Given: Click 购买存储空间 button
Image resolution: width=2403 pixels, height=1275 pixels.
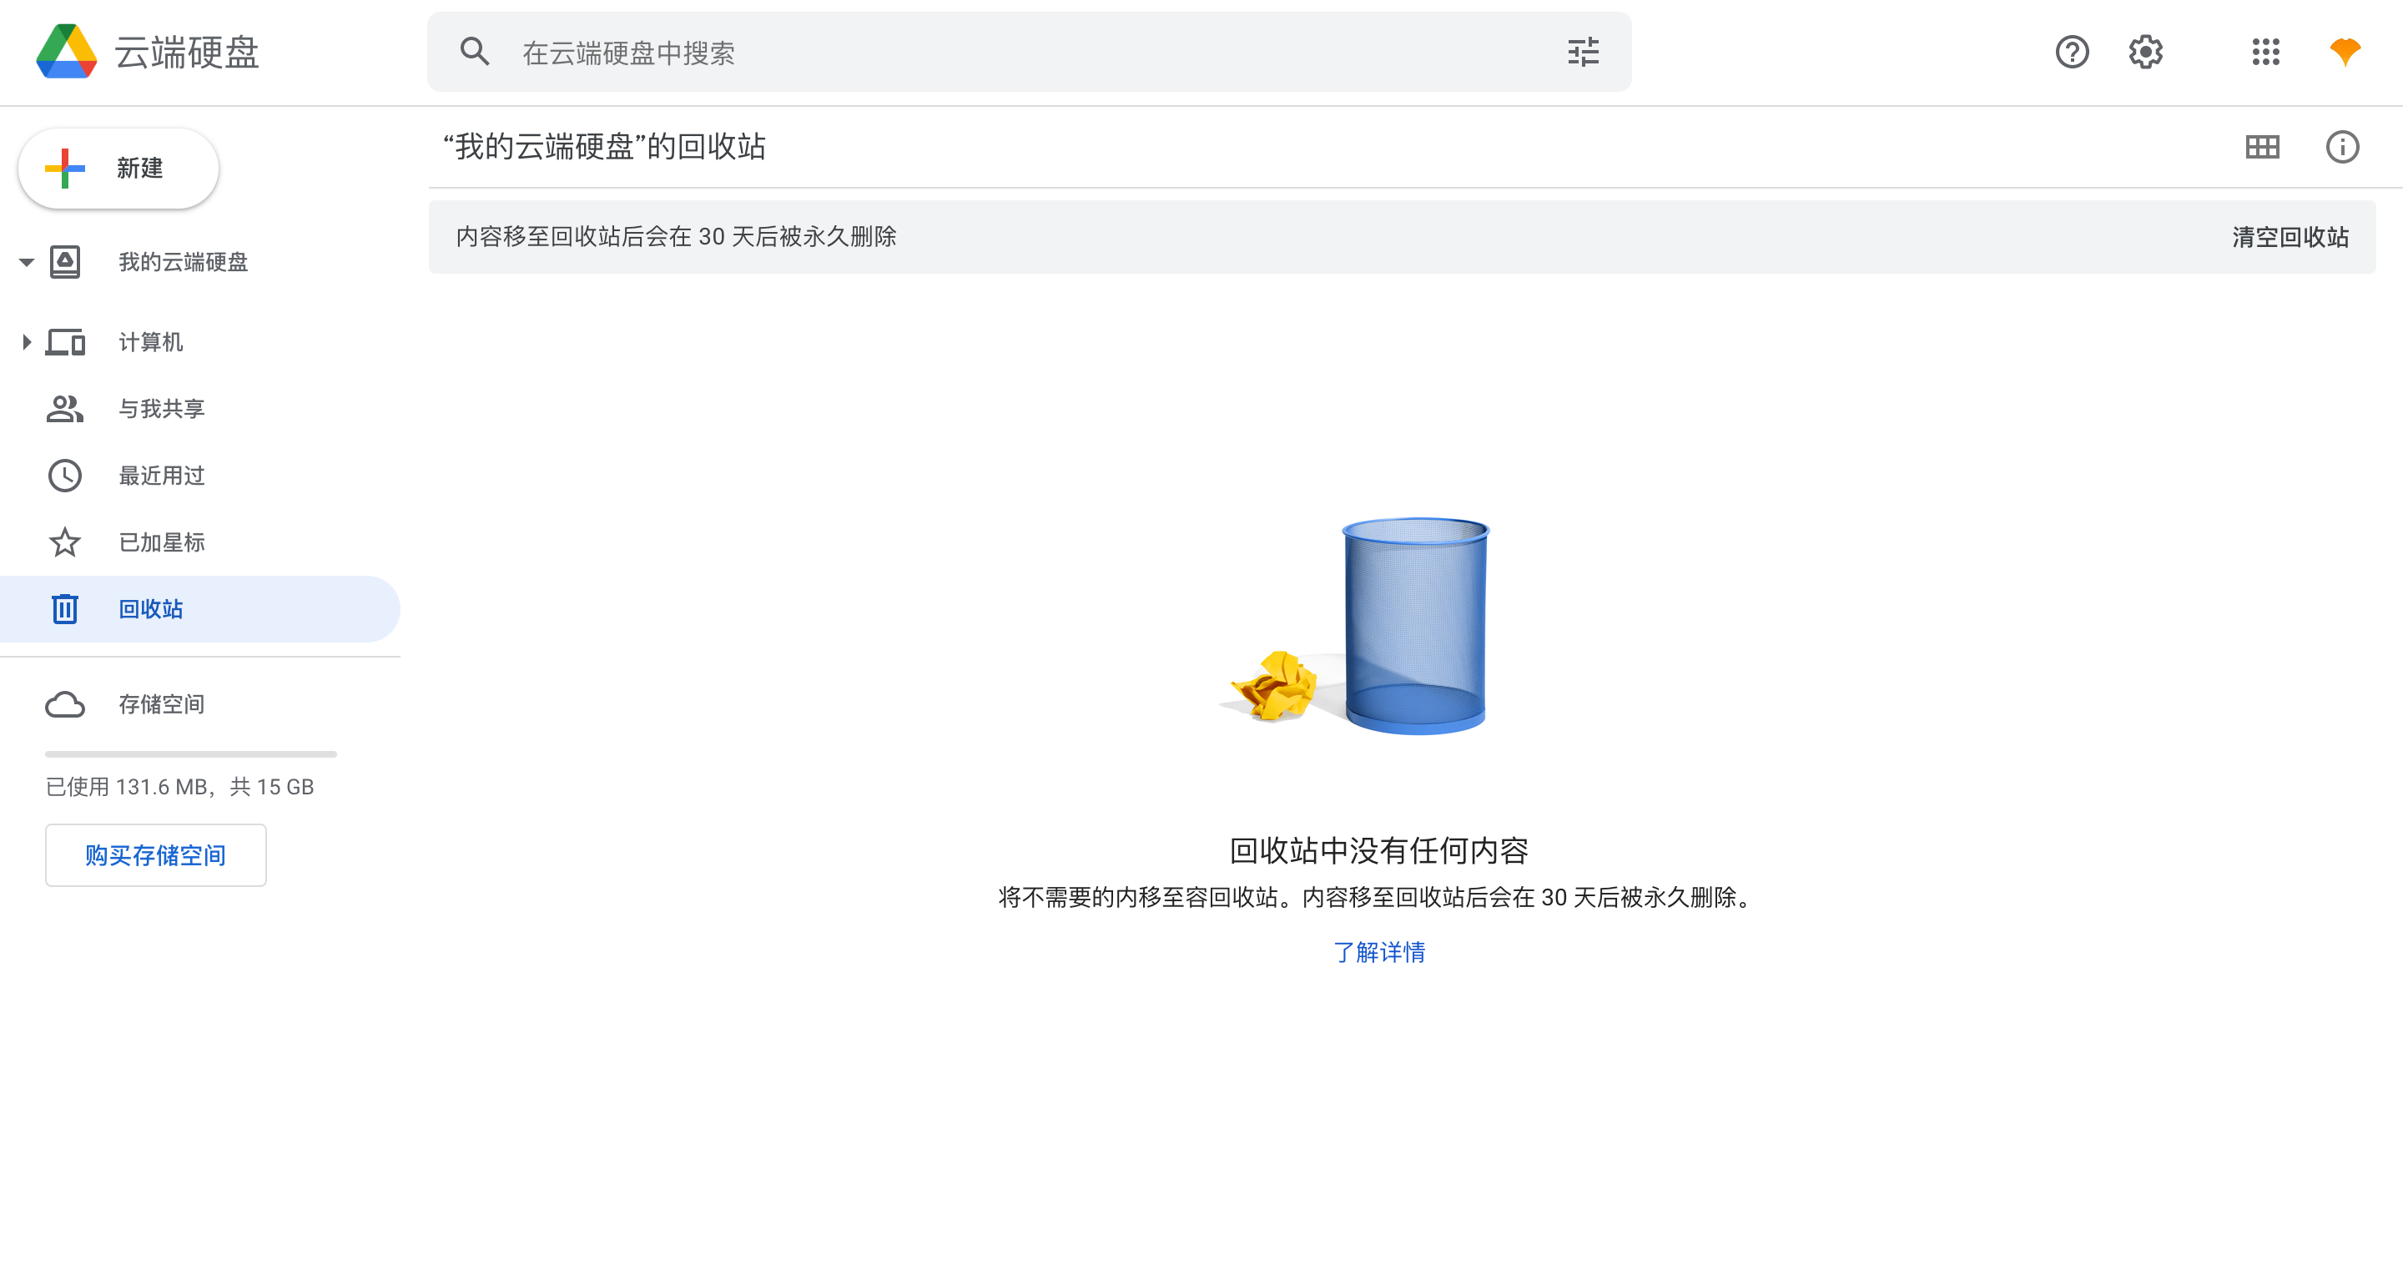Looking at the screenshot, I should [x=156, y=855].
